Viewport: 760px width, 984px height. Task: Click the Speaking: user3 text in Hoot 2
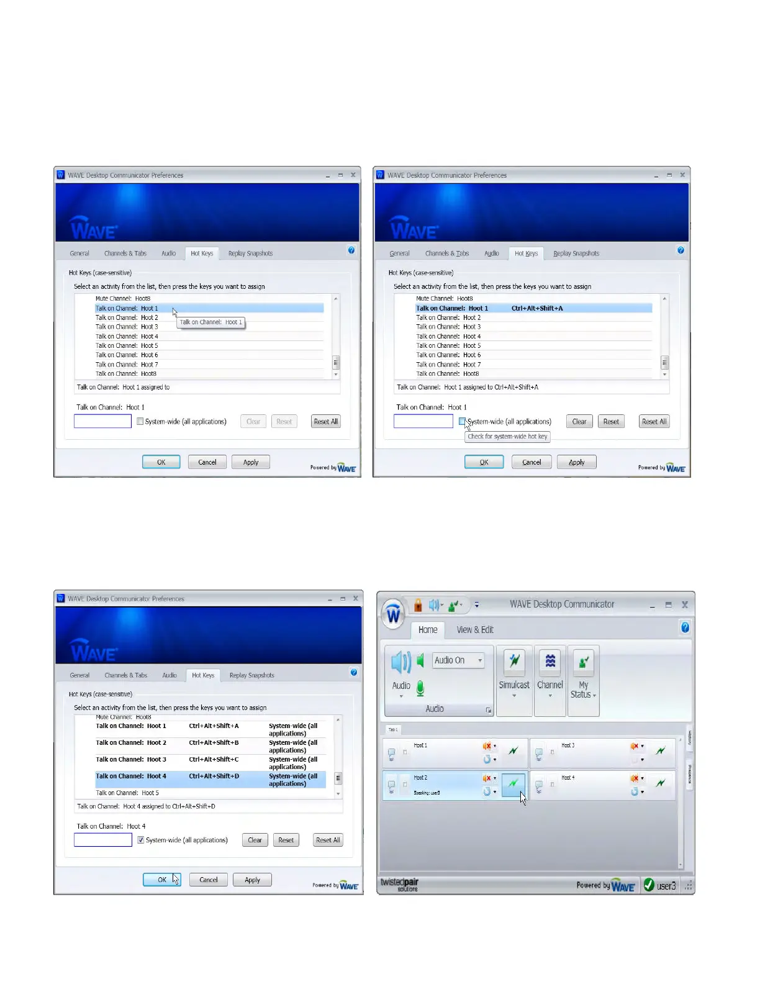[427, 793]
